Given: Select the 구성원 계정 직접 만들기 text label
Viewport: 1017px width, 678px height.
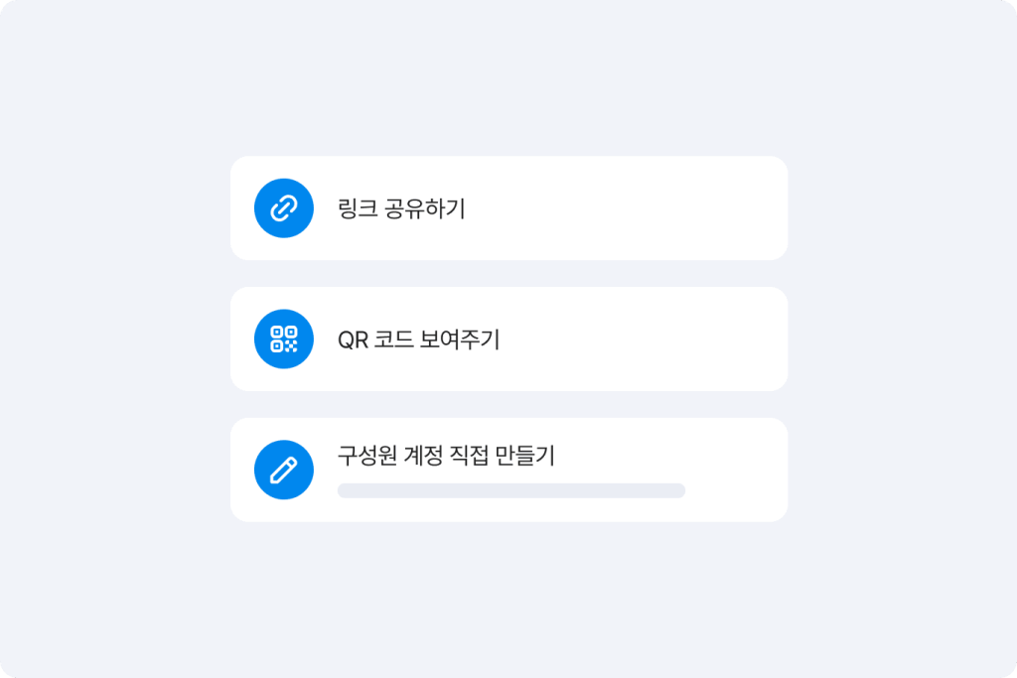Looking at the screenshot, I should point(446,456).
